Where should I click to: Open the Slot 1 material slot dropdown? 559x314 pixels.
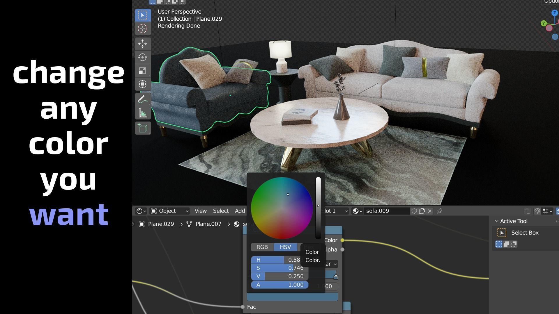(x=337, y=211)
